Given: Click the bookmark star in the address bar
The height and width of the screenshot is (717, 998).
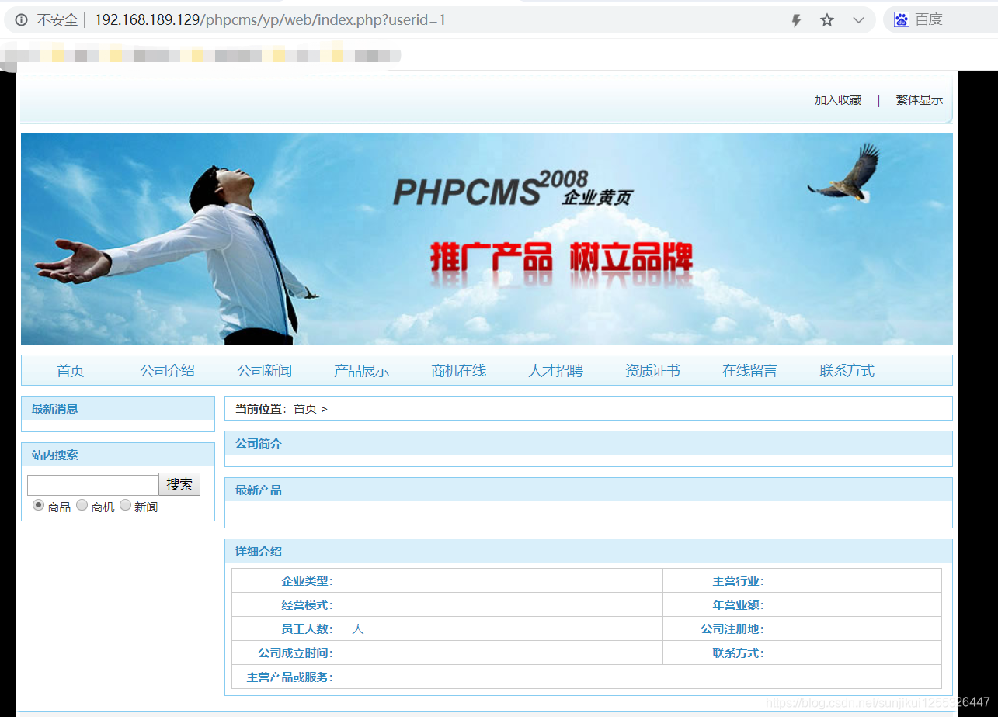Looking at the screenshot, I should click(x=826, y=20).
